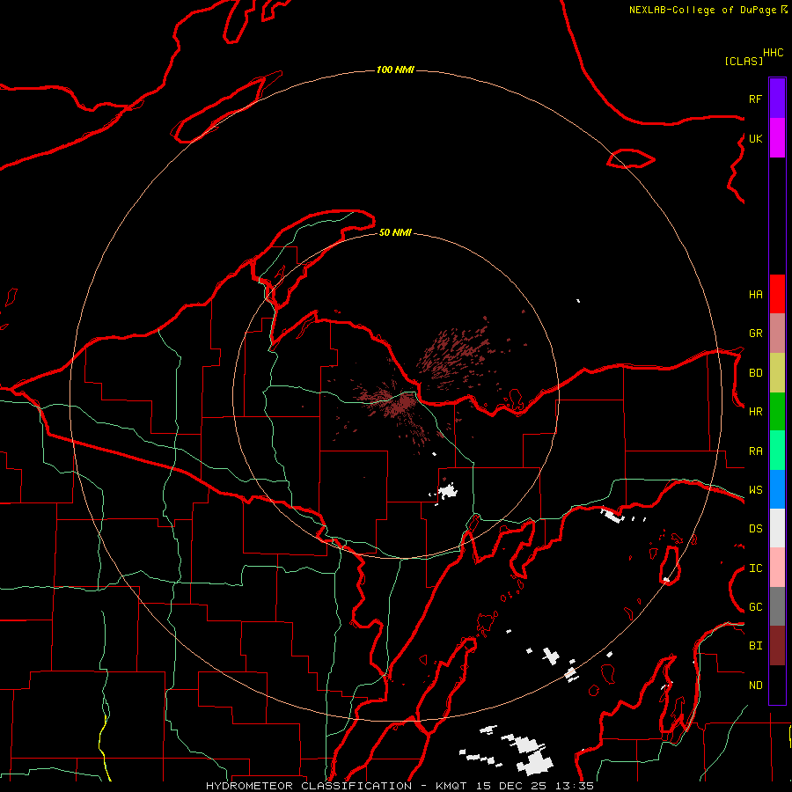This screenshot has height=792, width=792.
Task: Click the GC gray legend swatch
Action: pos(777,606)
